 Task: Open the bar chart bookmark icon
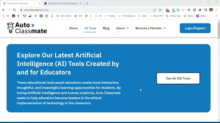click(30, 16)
